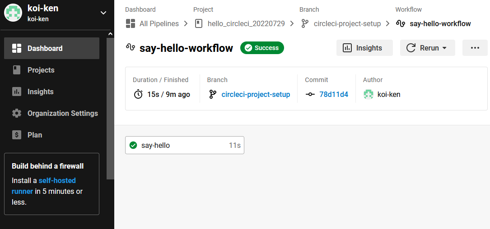Click the koi-ken organization avatar icon

coord(13,13)
